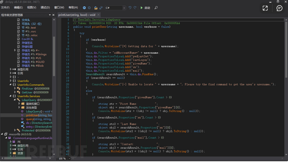The width and height of the screenshot is (288, 162).
Task: Open the 视图(V) menu
Action: point(32,8)
